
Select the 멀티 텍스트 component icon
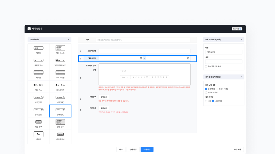point(60,48)
